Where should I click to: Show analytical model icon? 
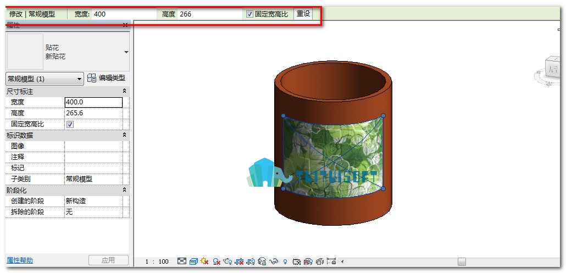(x=308, y=261)
